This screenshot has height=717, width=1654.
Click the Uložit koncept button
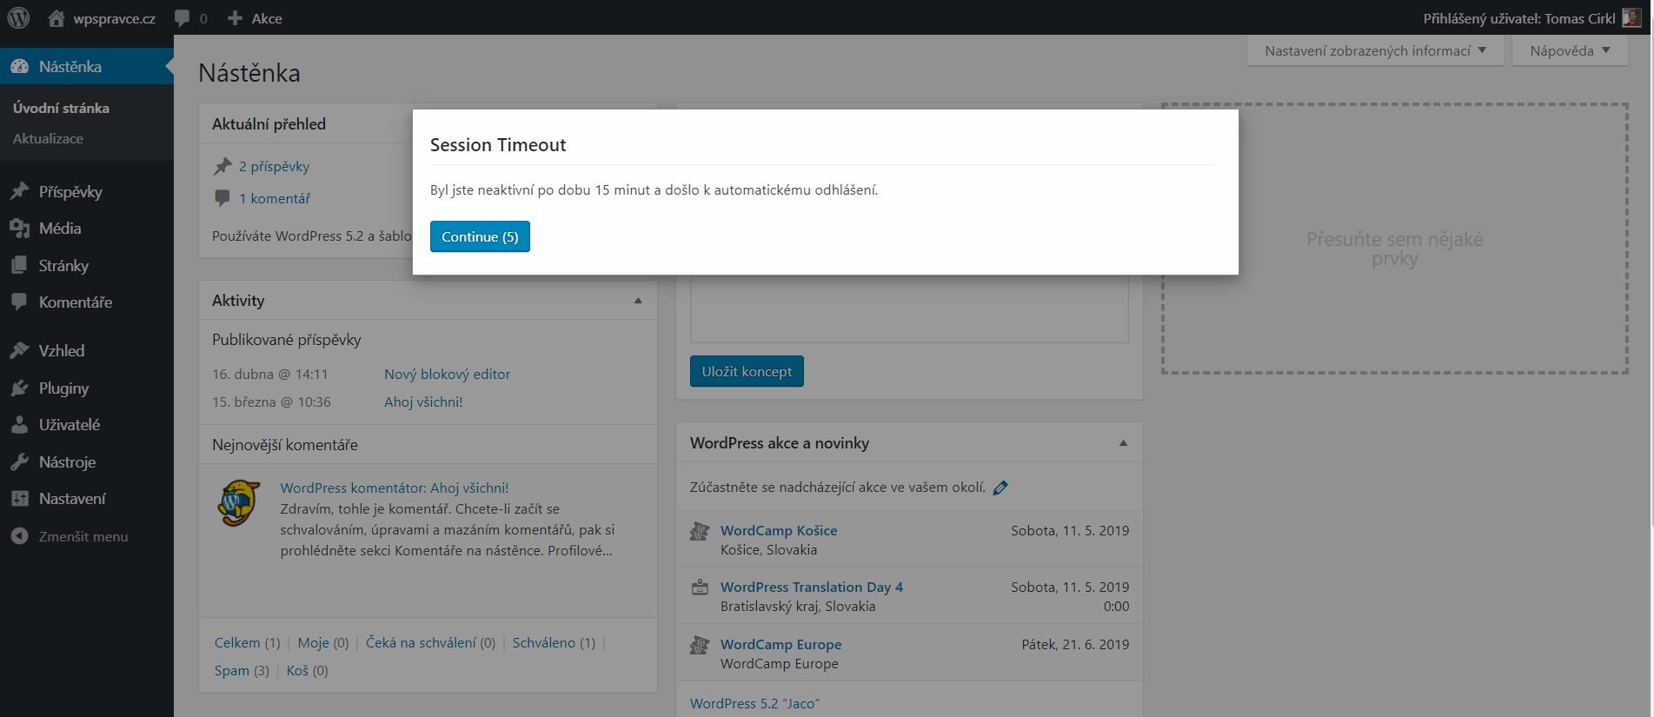coord(747,371)
